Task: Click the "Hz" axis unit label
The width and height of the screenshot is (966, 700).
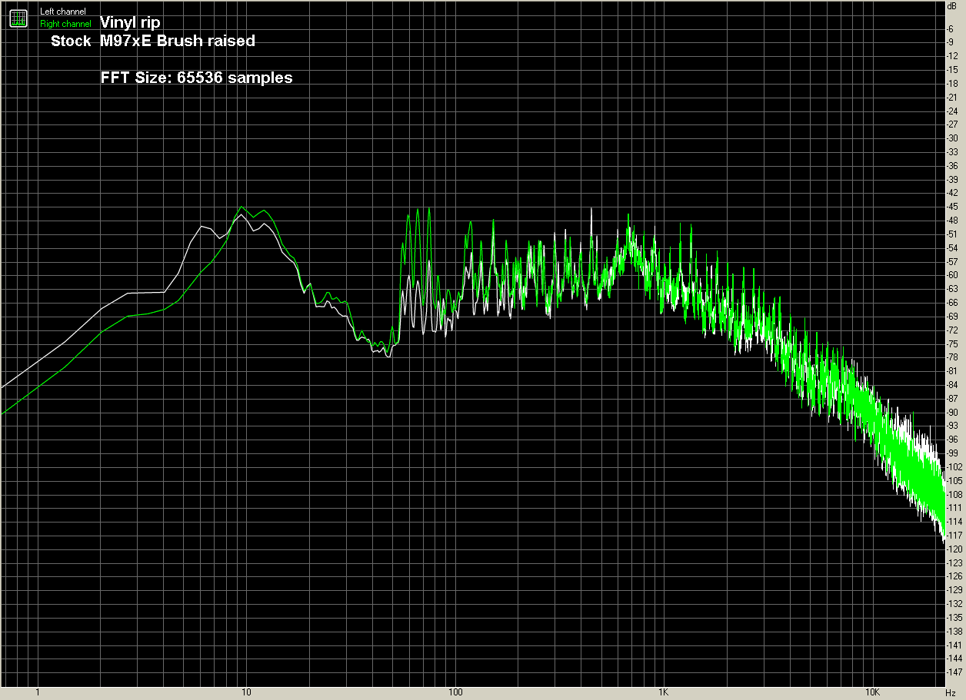Action: [x=951, y=693]
